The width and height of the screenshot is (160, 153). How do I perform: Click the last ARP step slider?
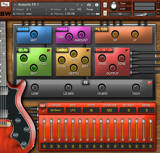pos(151,130)
